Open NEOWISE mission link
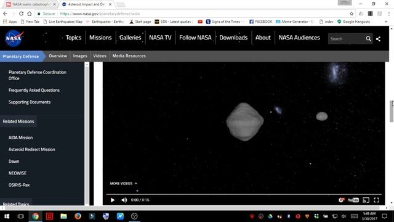394x222 pixels. [x=17, y=173]
